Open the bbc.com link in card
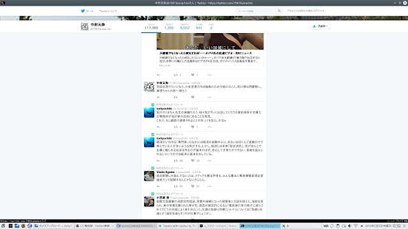The height and width of the screenshot is (229, 408). click(x=164, y=66)
